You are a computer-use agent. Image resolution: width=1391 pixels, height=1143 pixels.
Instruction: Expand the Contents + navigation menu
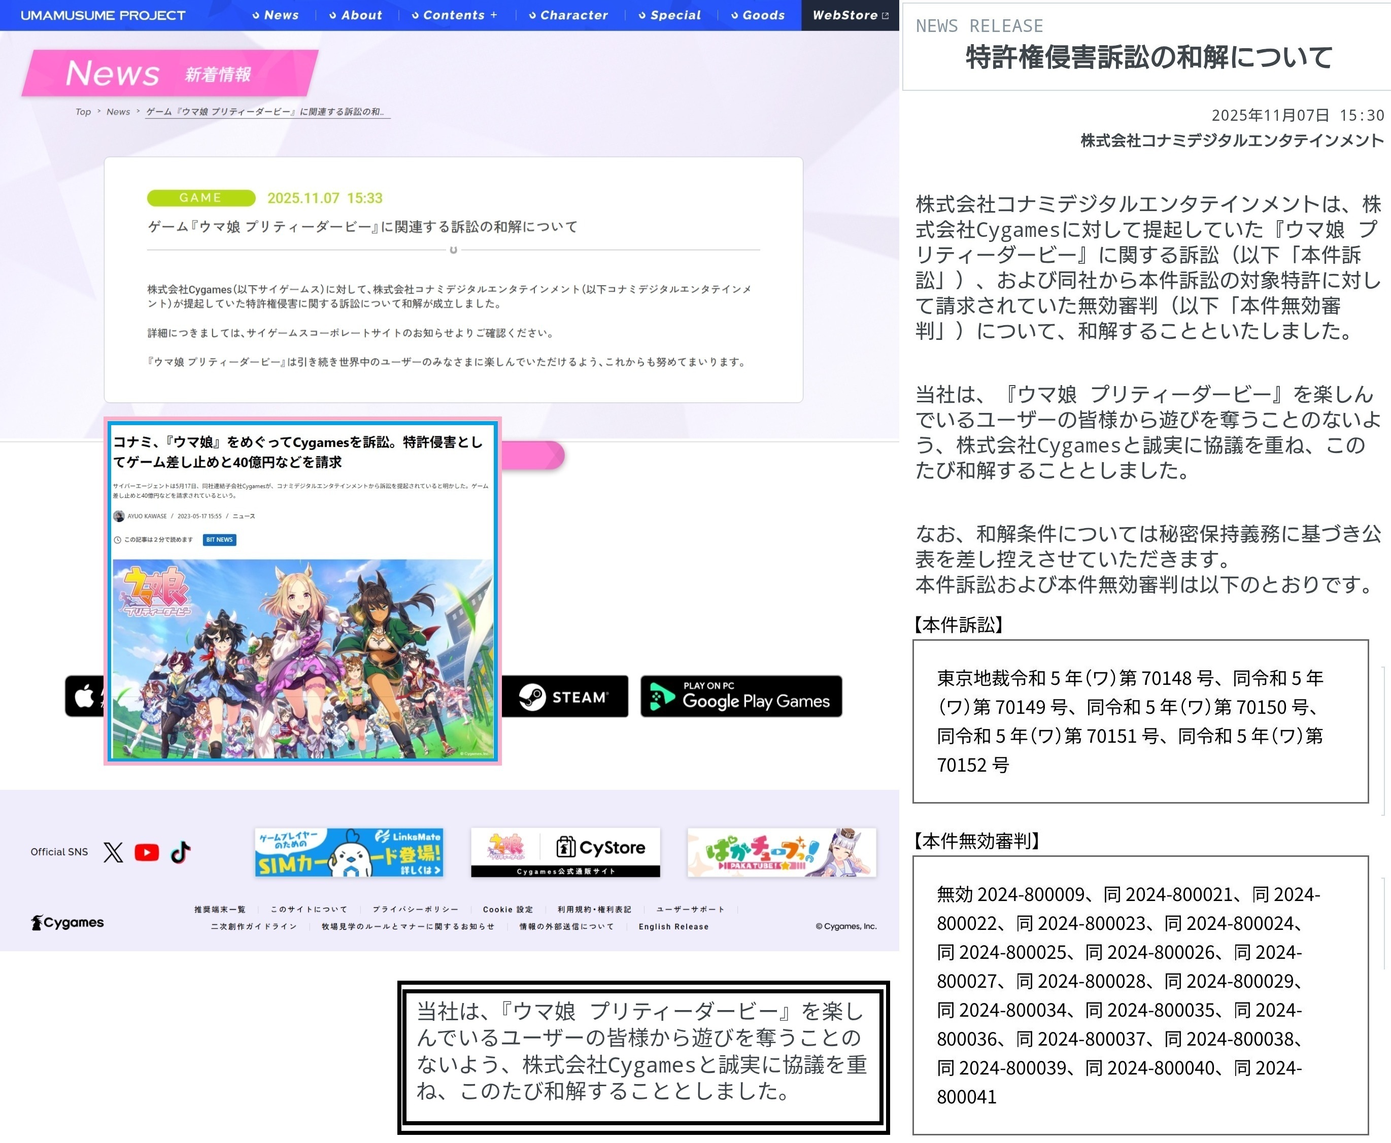[455, 15]
